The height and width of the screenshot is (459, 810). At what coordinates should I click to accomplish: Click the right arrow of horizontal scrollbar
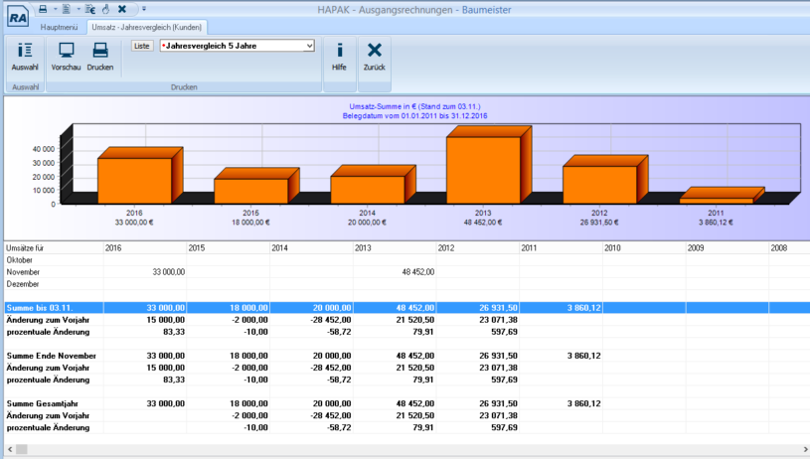(x=805, y=450)
